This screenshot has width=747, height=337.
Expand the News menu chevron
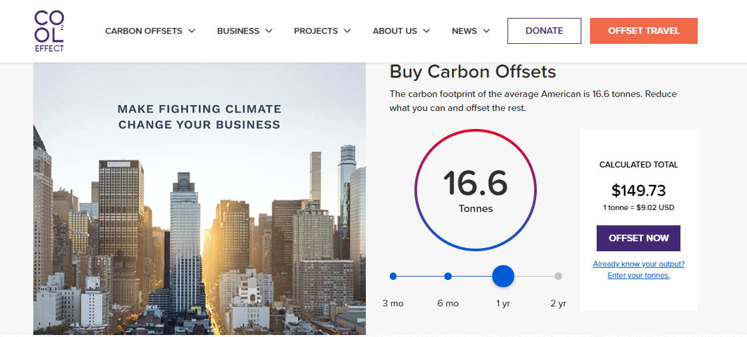(x=486, y=31)
